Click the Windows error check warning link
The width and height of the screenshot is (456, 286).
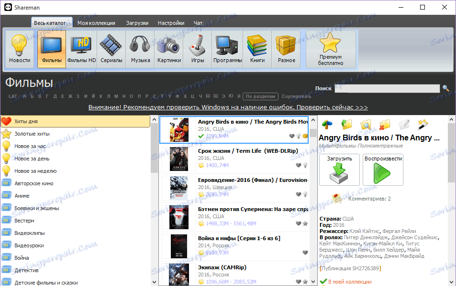(x=228, y=107)
